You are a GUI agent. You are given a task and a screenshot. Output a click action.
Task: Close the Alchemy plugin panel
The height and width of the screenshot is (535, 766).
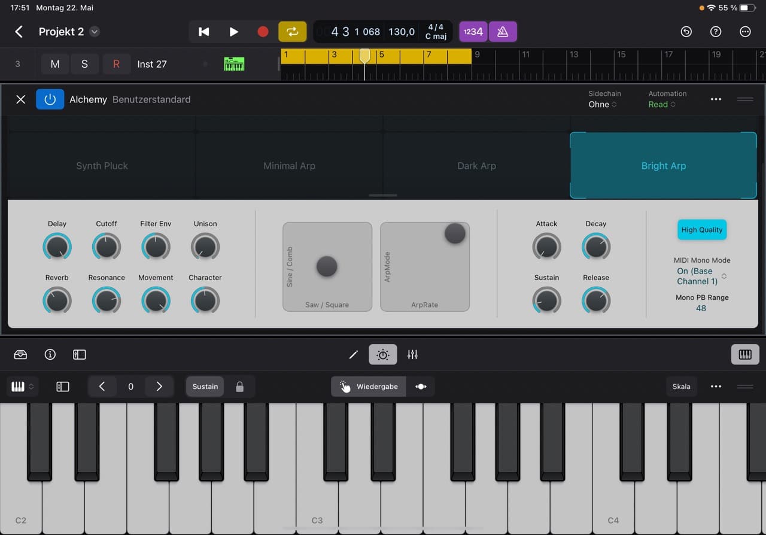point(20,99)
